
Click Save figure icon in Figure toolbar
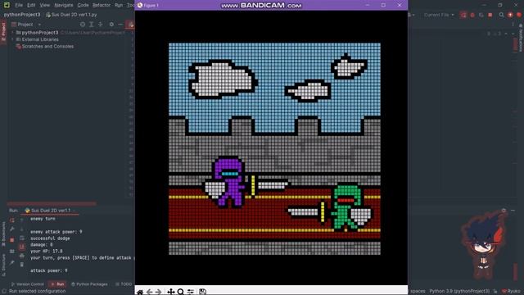click(x=202, y=292)
